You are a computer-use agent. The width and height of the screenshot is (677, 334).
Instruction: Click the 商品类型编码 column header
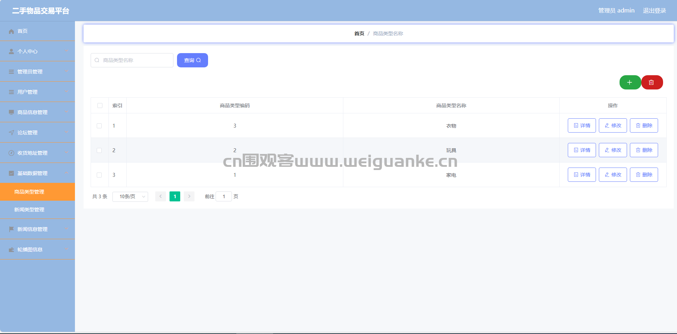click(x=235, y=106)
